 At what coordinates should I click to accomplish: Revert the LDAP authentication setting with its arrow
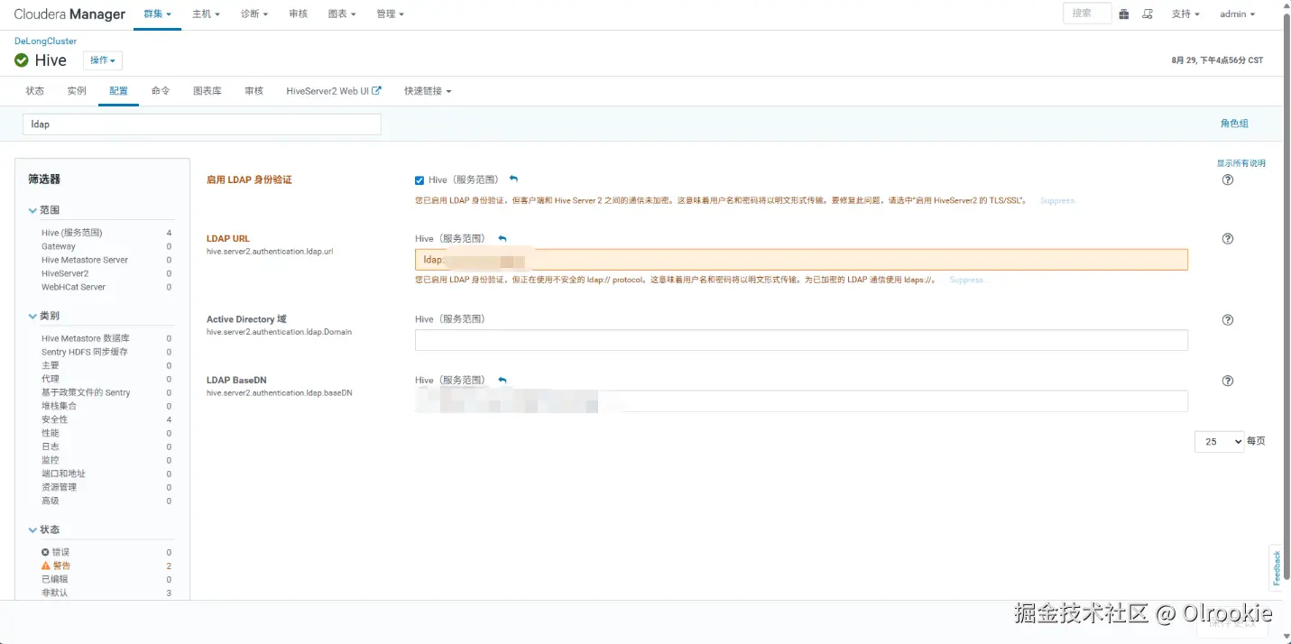[513, 179]
